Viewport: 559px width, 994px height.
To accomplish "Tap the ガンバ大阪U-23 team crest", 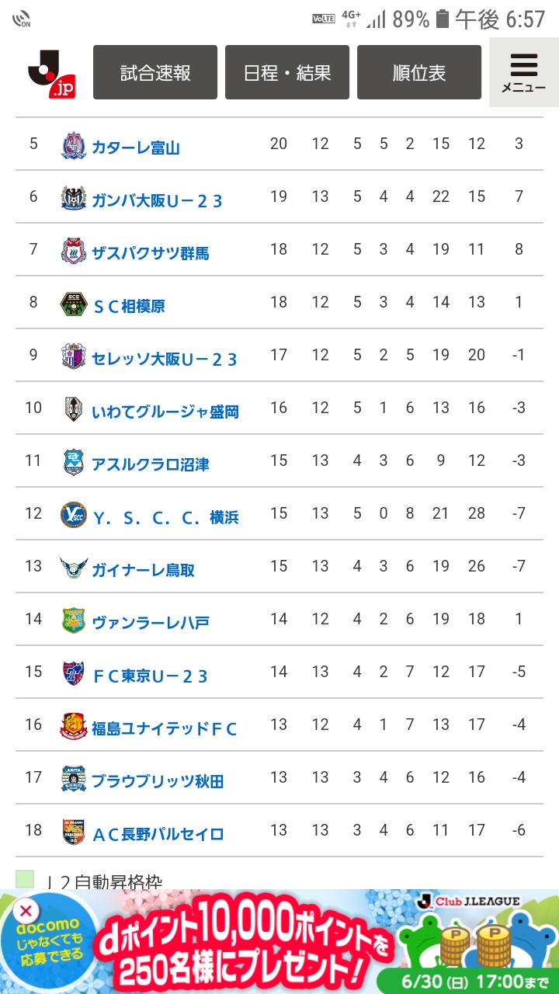I will (74, 199).
